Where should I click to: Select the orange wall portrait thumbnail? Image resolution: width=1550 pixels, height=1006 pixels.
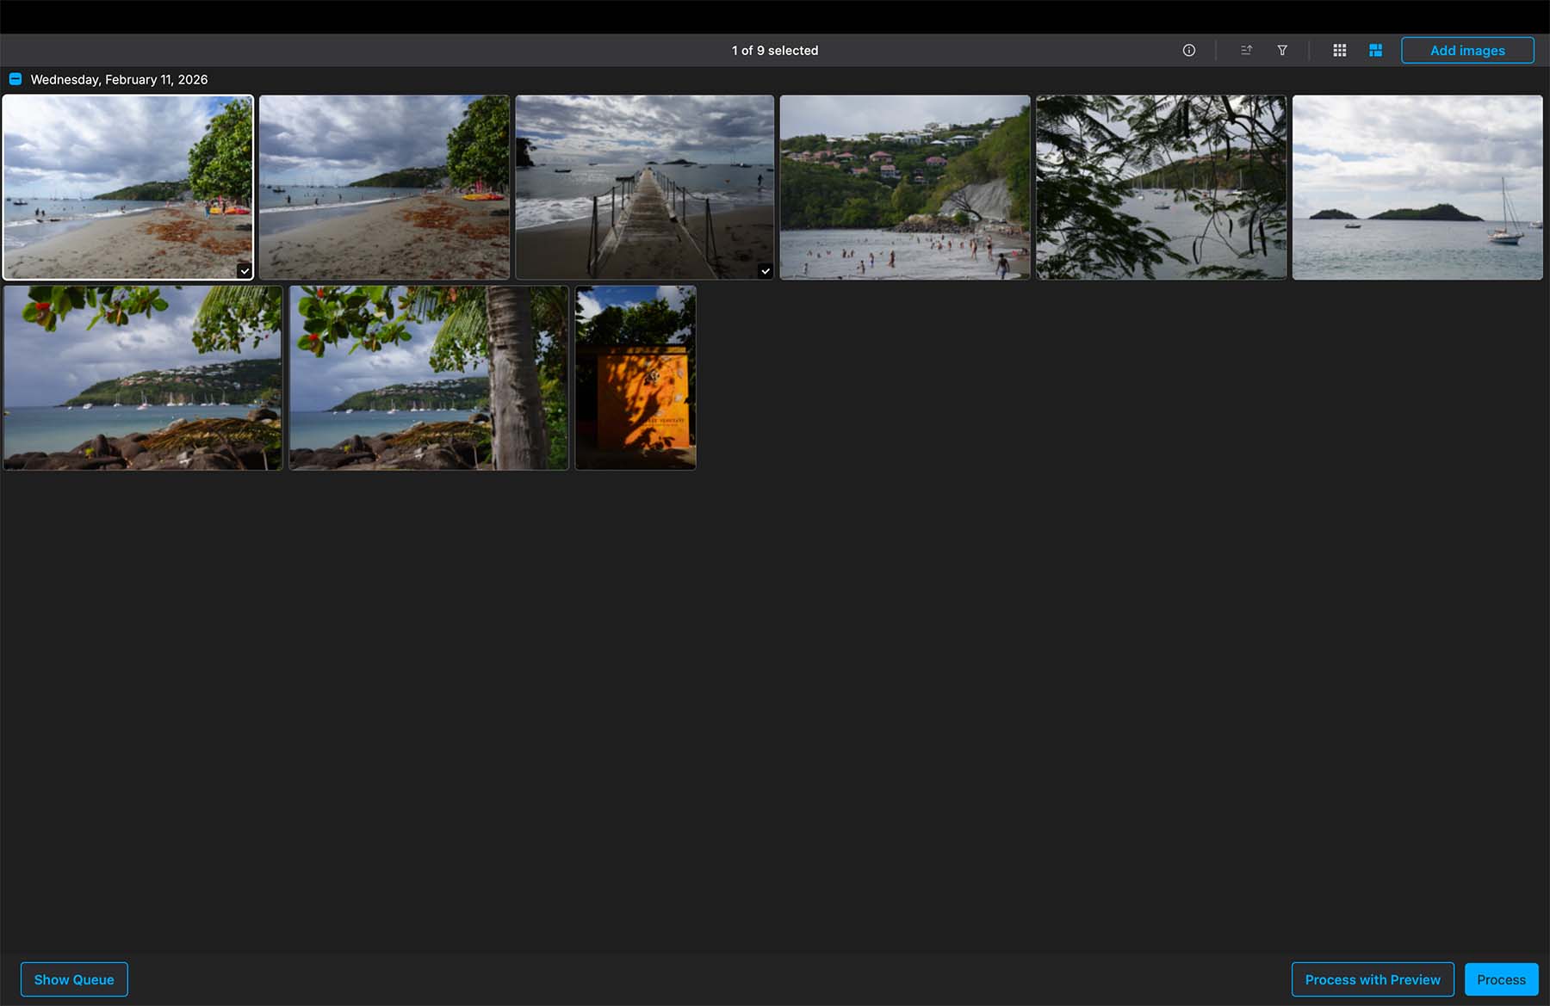click(x=635, y=378)
